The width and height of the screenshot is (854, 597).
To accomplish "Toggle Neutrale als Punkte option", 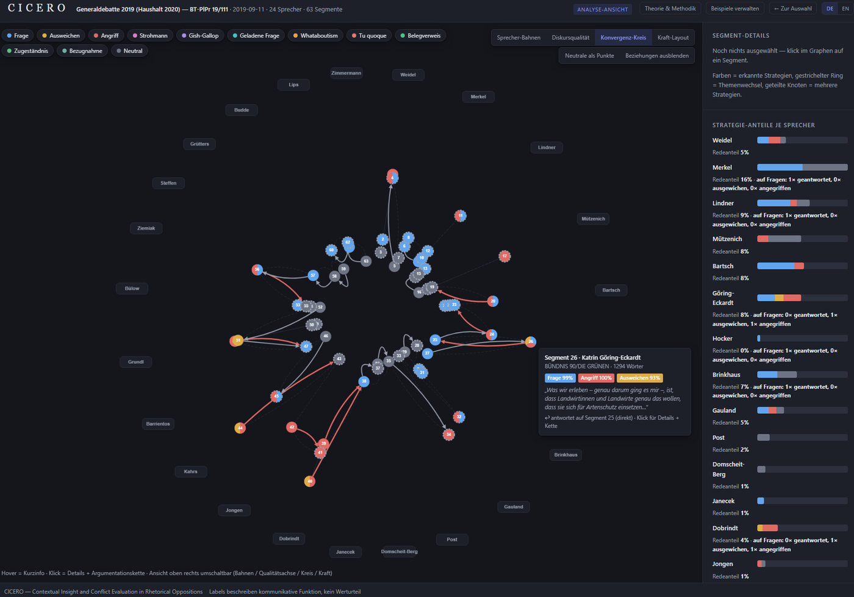I will click(x=589, y=56).
